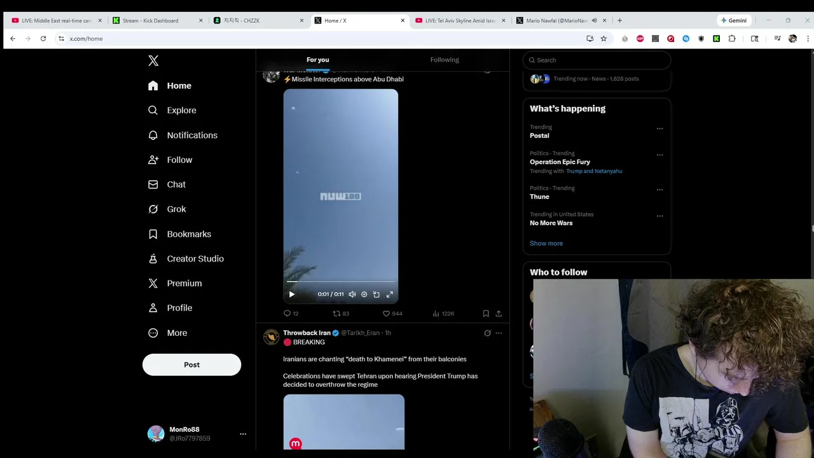This screenshot has height=458, width=814.
Task: Open more options for Postal trend
Action: 659,128
